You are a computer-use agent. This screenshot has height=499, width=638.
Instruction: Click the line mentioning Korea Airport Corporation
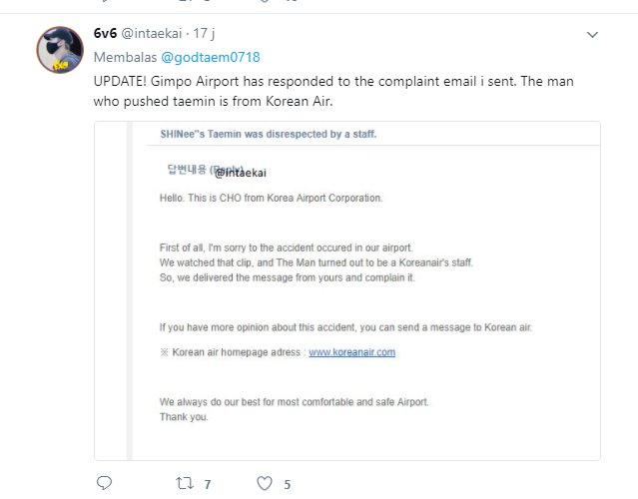pos(271,198)
